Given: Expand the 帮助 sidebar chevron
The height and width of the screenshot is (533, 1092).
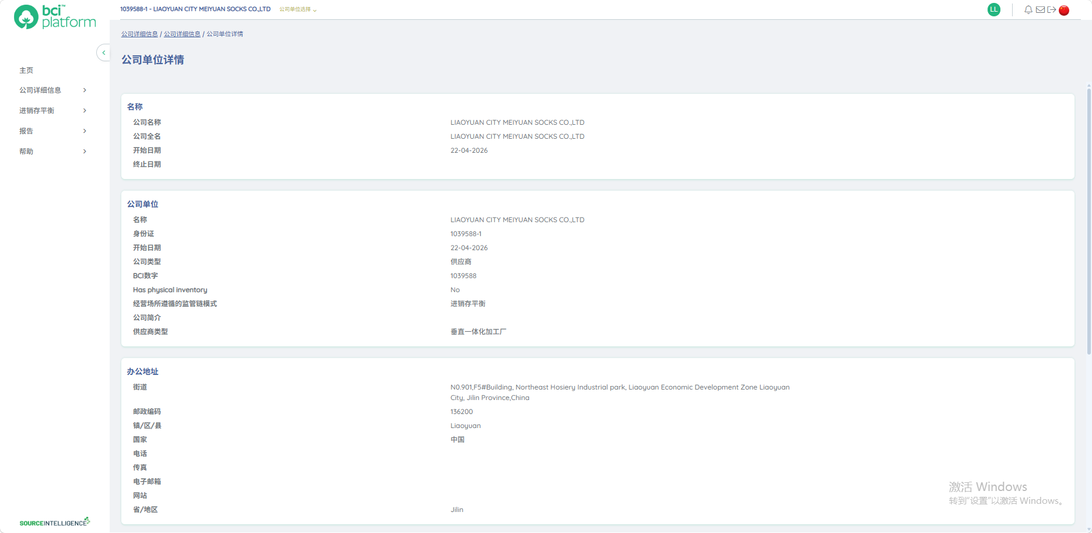Looking at the screenshot, I should point(85,151).
